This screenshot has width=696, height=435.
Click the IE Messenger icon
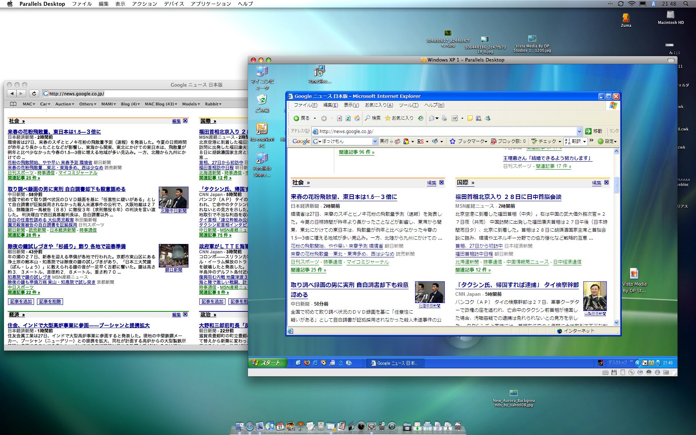[x=488, y=118]
